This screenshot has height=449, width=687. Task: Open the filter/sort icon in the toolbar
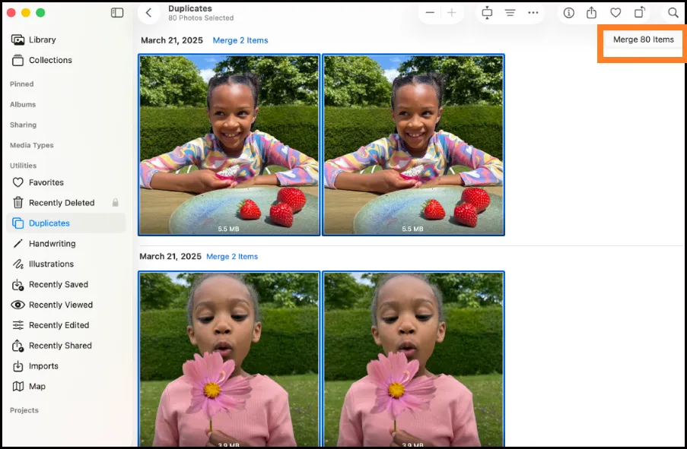pos(510,12)
